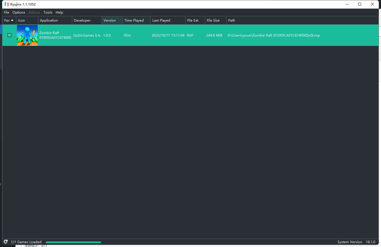Click the Fav sort arrow indicator
381x247 pixels.
pyautogui.click(x=12, y=20)
